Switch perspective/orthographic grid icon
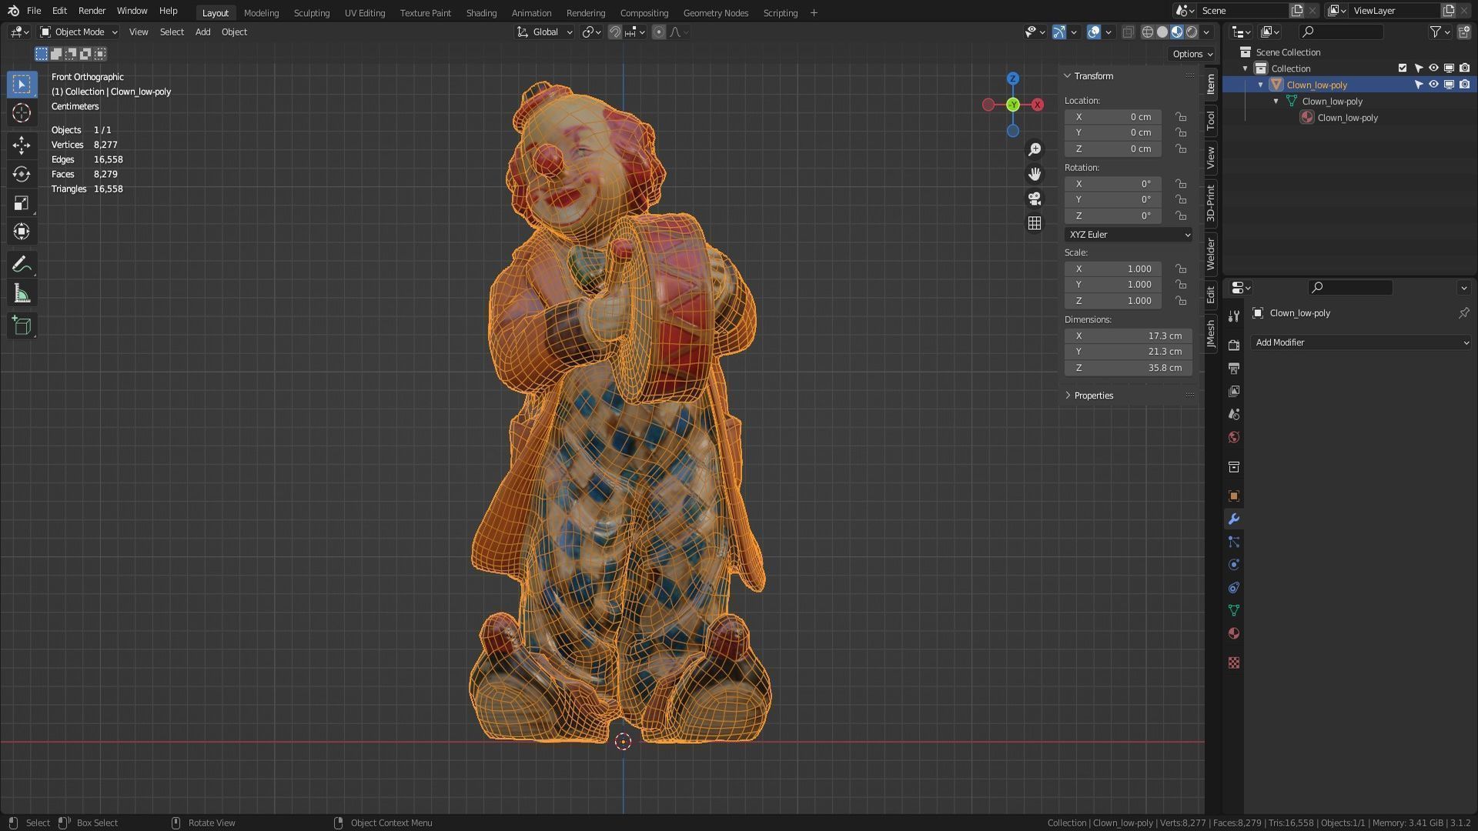 click(1035, 223)
